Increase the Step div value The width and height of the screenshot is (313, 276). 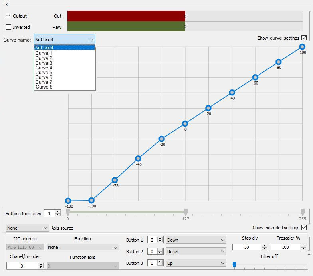(x=265, y=246)
